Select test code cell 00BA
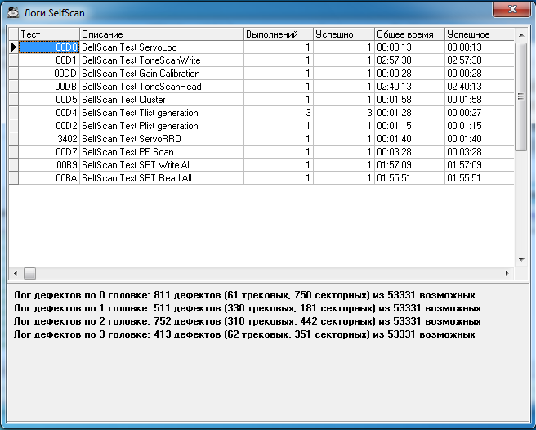The width and height of the screenshot is (536, 430). [x=49, y=178]
